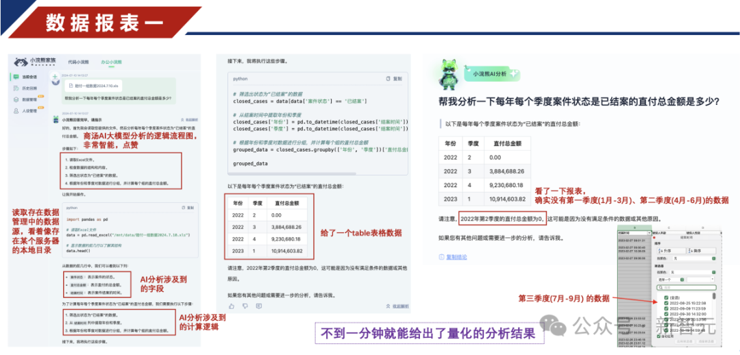This screenshot has width=740, height=355.
Task: Uncheck 2022-09-09 11:23:59 in filter list
Action: pyautogui.click(x=666, y=308)
